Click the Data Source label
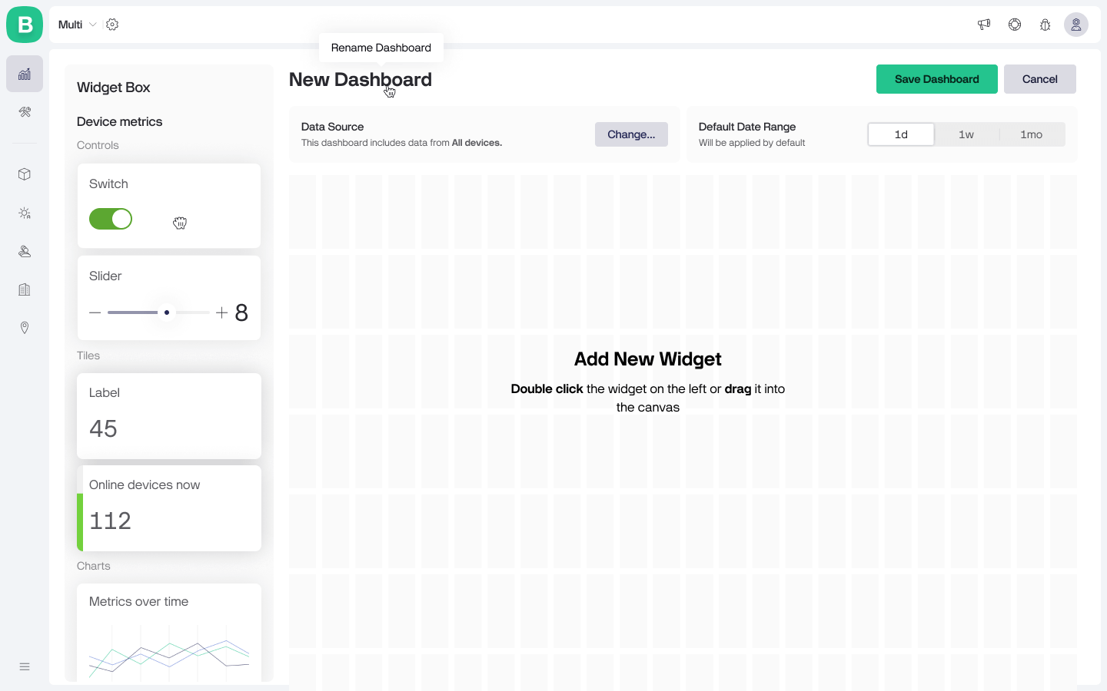The height and width of the screenshot is (691, 1107). tap(333, 127)
